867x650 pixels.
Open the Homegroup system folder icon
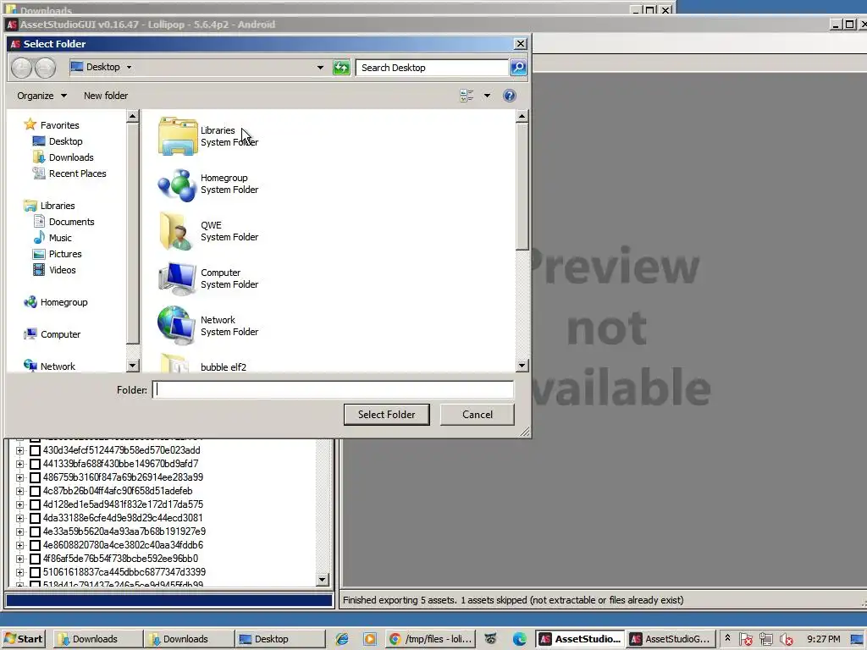[x=177, y=185]
